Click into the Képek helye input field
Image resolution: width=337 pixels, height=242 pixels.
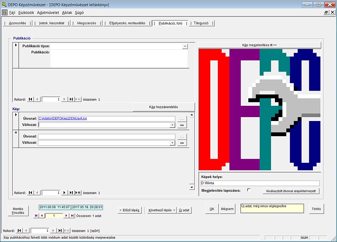pos(260,183)
